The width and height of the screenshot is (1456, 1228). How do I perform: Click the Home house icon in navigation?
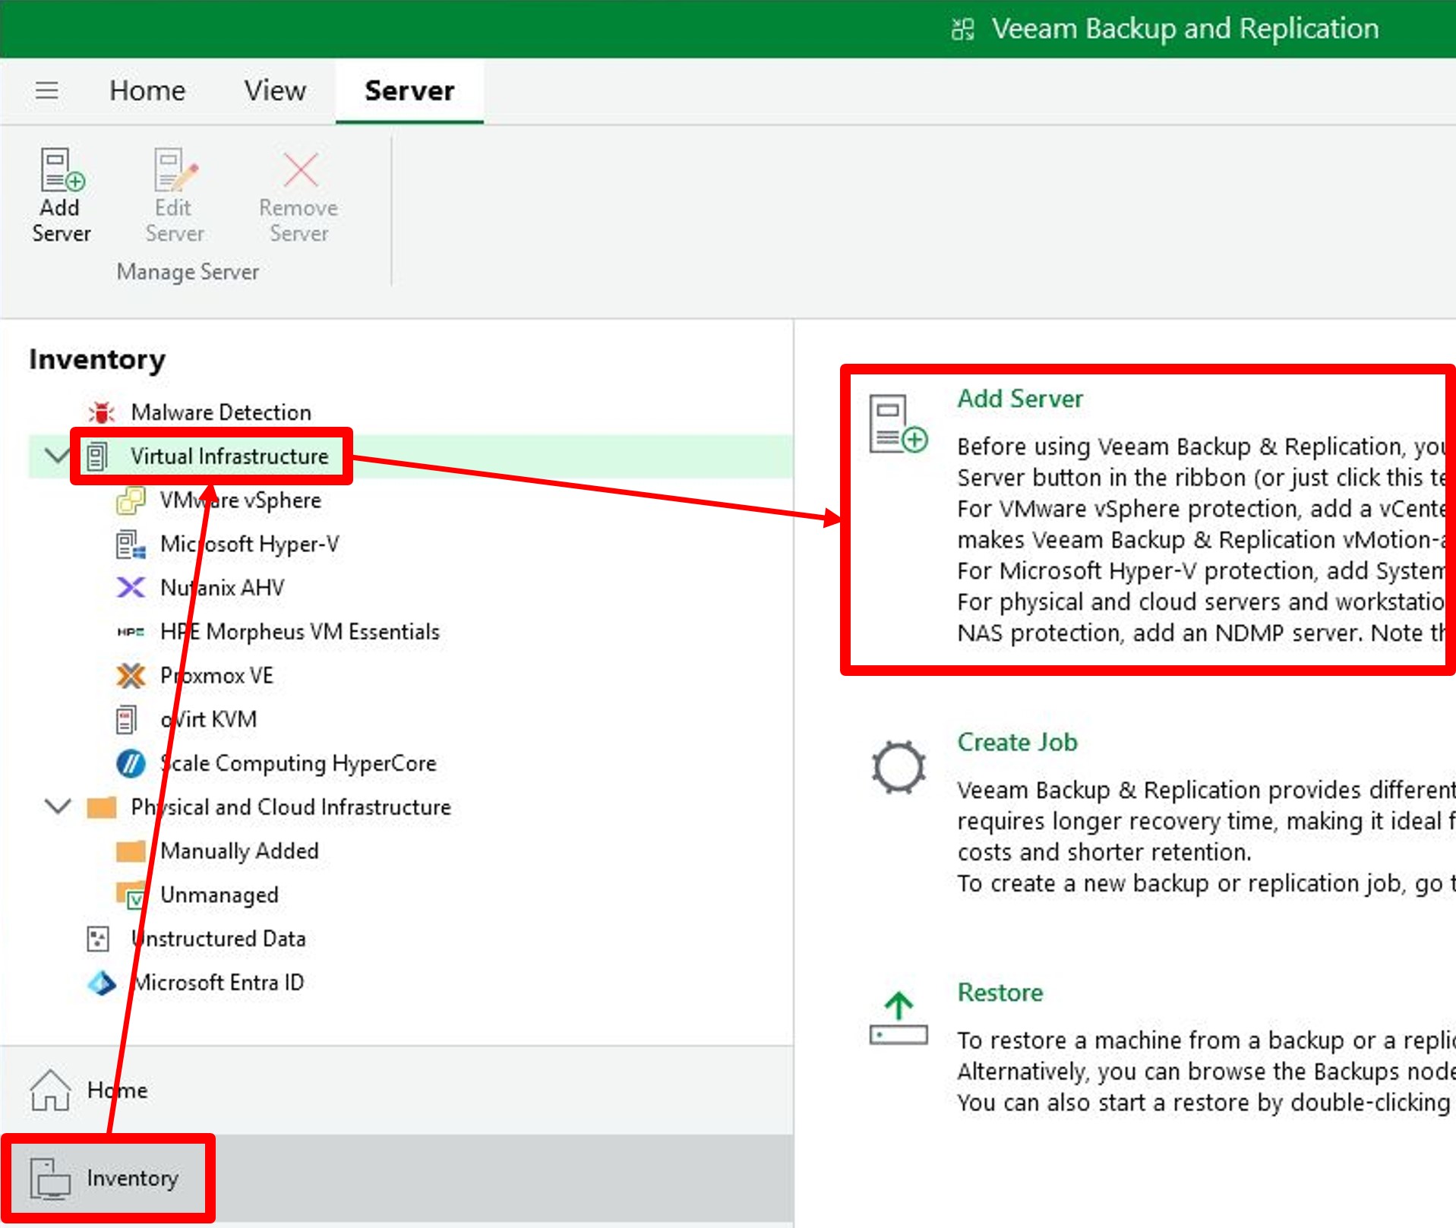pos(50,1090)
